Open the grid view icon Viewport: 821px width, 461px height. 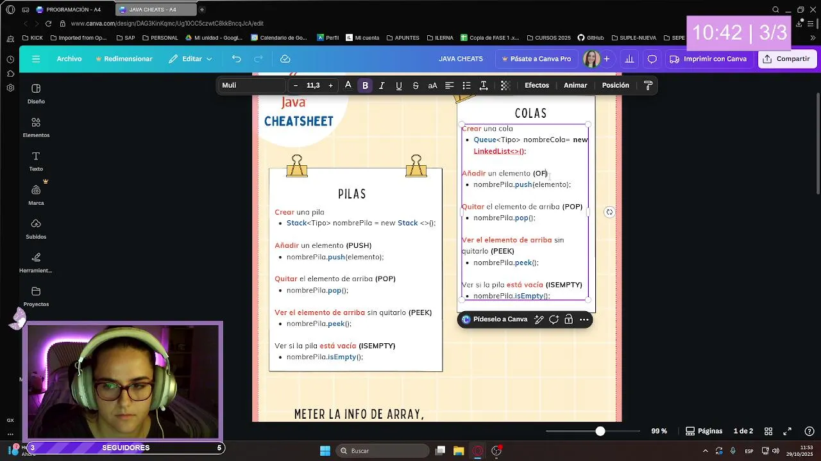pyautogui.click(x=768, y=432)
